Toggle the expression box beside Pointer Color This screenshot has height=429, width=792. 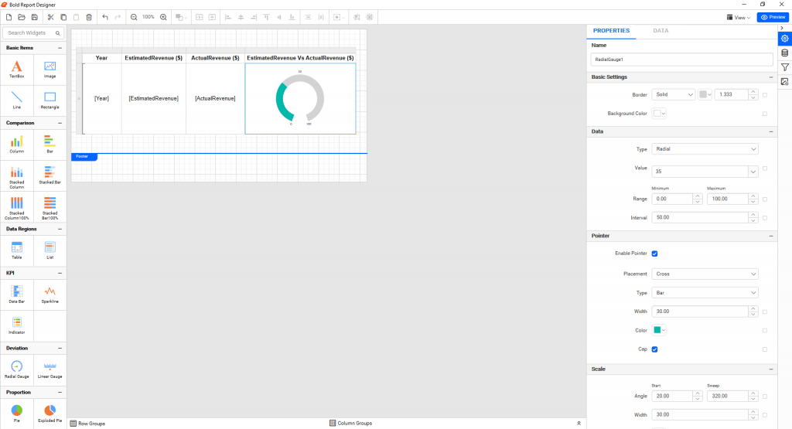tap(765, 331)
